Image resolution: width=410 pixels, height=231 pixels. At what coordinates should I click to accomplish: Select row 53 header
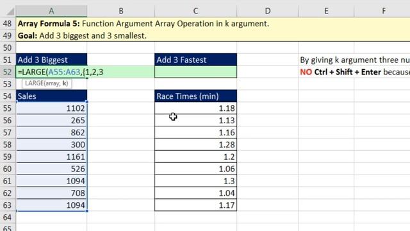click(8, 84)
